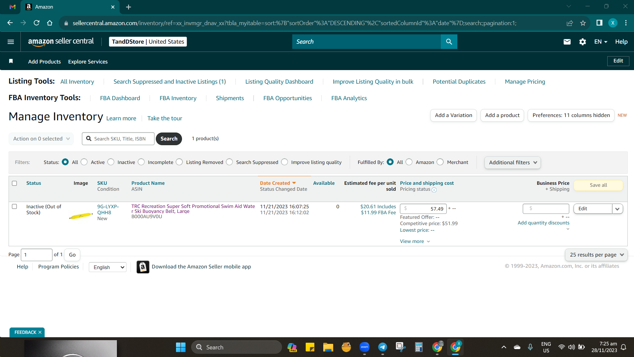Open the Seller Central hamburger menu
Viewport: 634px width, 357px height.
pyautogui.click(x=11, y=42)
